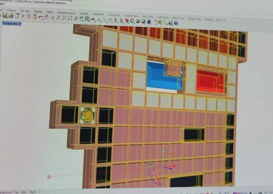Open the Select toolbar tab

point(50,12)
